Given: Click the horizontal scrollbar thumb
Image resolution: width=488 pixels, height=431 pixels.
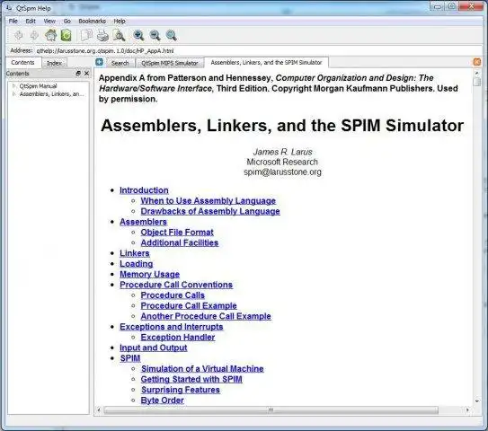Looking at the screenshot, I should click(x=271, y=410).
